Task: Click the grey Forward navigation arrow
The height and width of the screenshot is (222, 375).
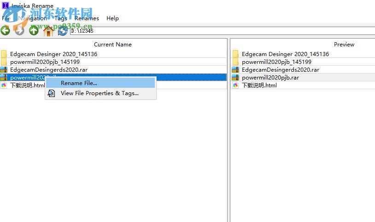Action: point(19,31)
